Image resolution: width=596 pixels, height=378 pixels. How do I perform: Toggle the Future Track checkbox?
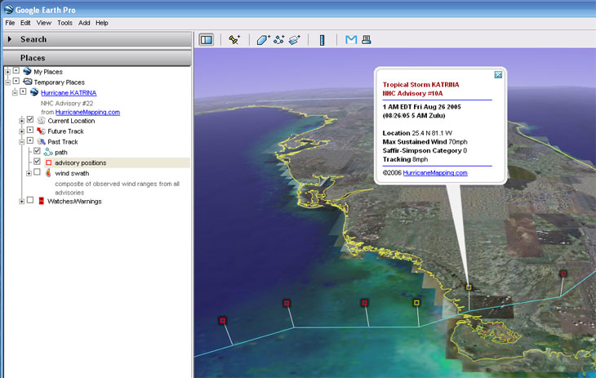tap(30, 130)
